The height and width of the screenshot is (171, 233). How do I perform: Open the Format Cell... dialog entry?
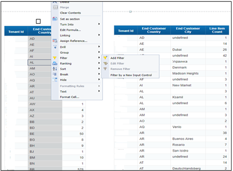point(69,97)
